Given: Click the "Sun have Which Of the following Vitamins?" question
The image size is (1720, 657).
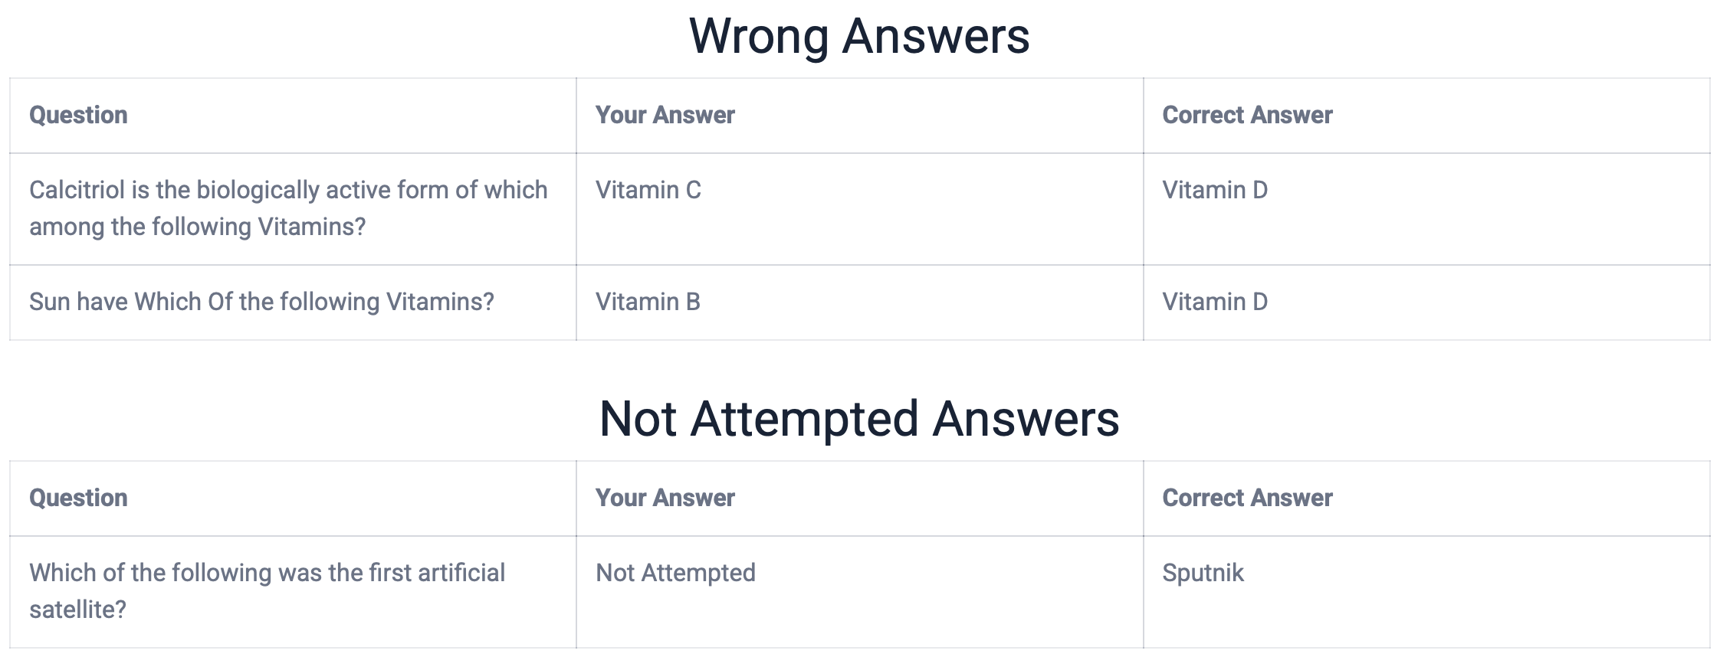Looking at the screenshot, I should pos(261,302).
